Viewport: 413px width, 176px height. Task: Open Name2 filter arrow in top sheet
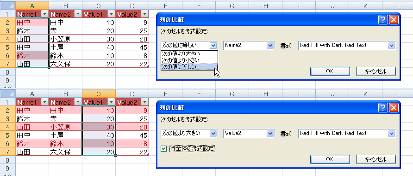78,14
